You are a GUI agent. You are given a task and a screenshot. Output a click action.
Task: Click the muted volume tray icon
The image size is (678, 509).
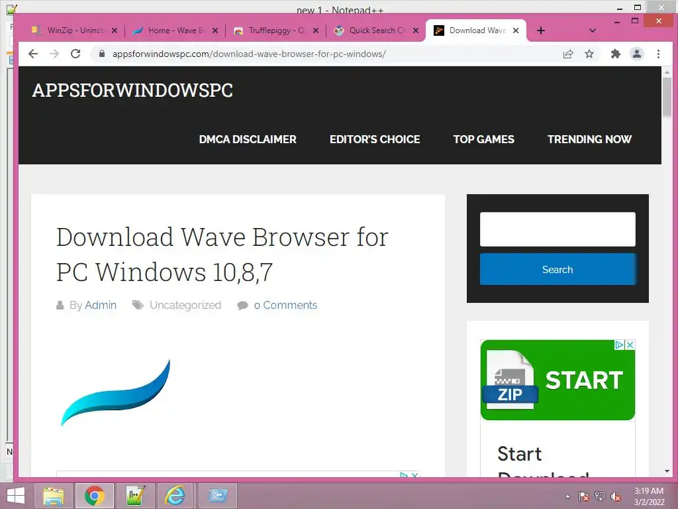pyautogui.click(x=616, y=496)
